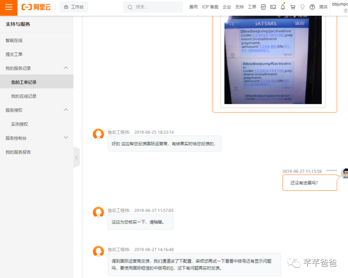Click the message 还没有进展吗?

click(309, 183)
